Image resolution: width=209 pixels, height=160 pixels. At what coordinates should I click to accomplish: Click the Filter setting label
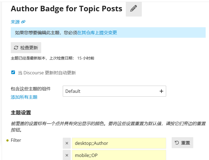[16, 140]
